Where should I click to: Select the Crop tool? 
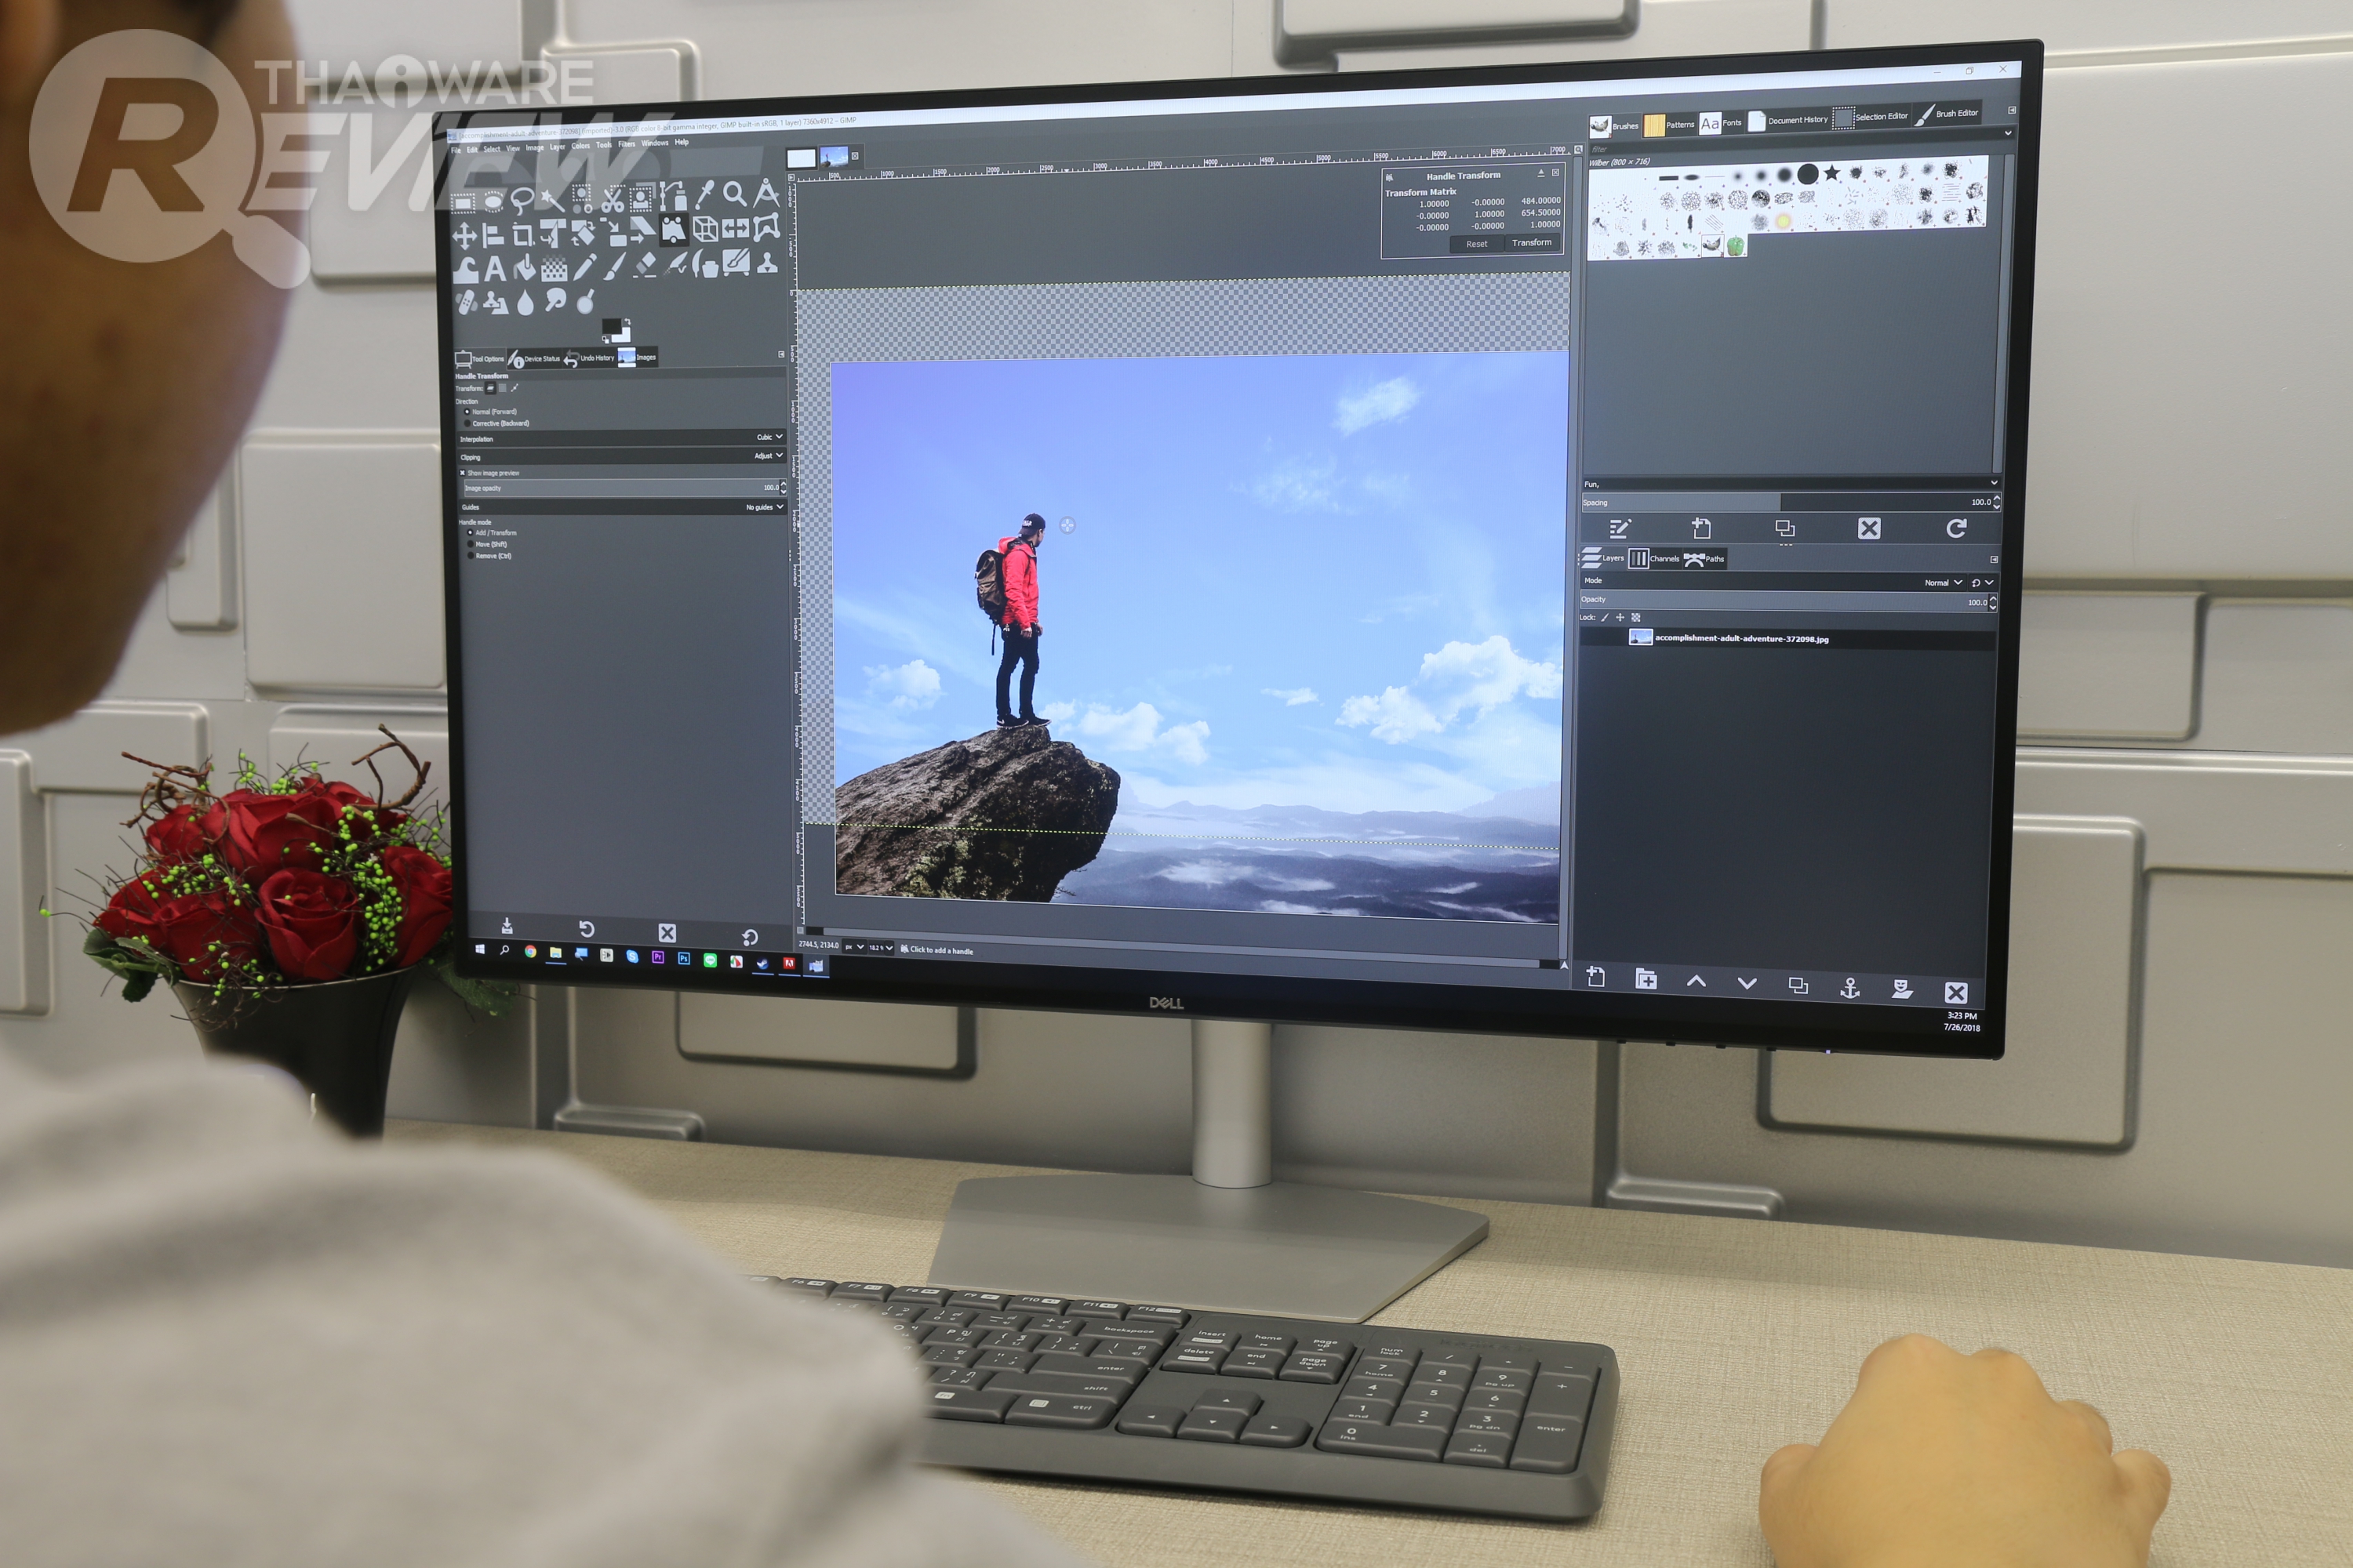pos(522,236)
